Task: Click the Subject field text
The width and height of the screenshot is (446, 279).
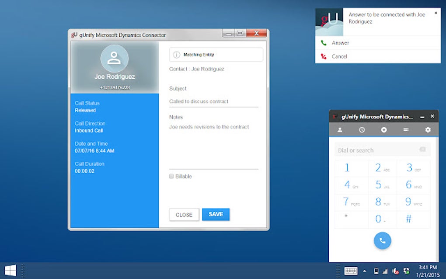Action: pos(214,101)
